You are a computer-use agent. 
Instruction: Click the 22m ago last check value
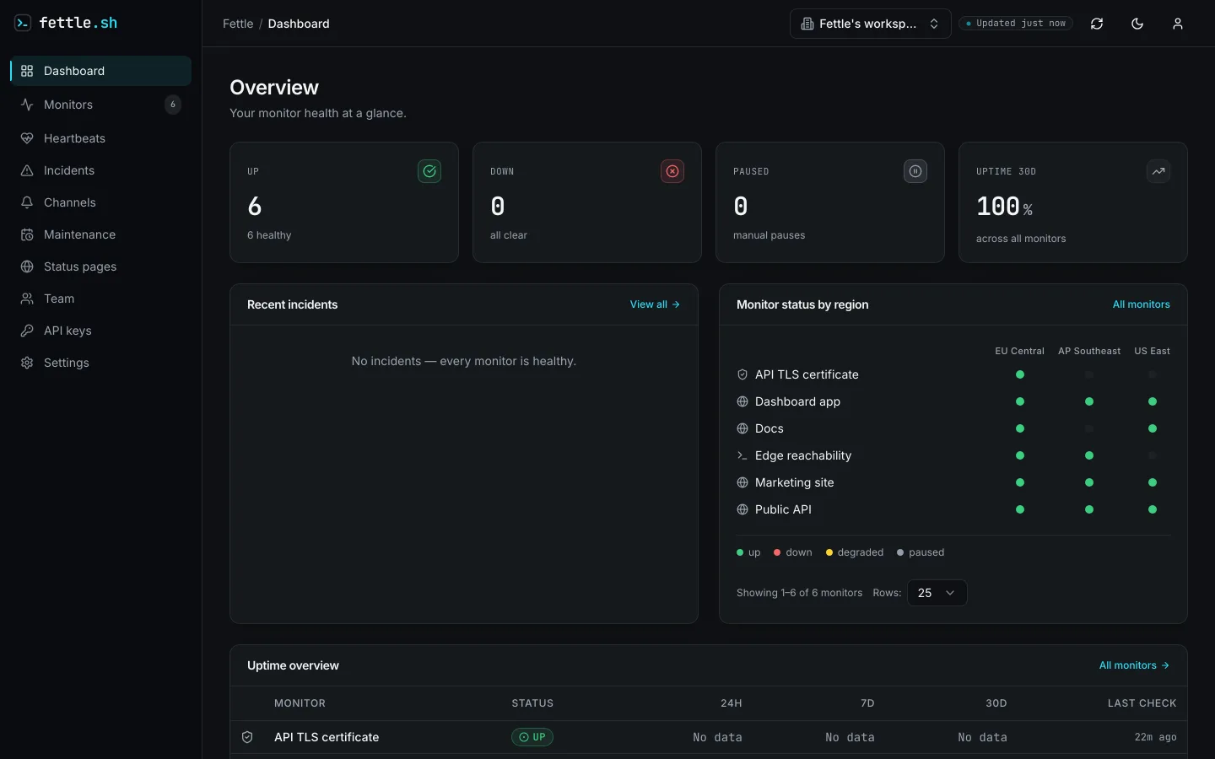pos(1155,737)
